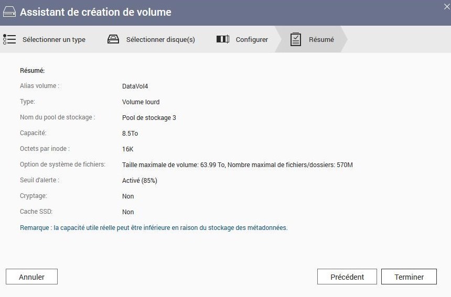Click the Assistant de création de volume title
This screenshot has width=451, height=297.
(95, 12)
